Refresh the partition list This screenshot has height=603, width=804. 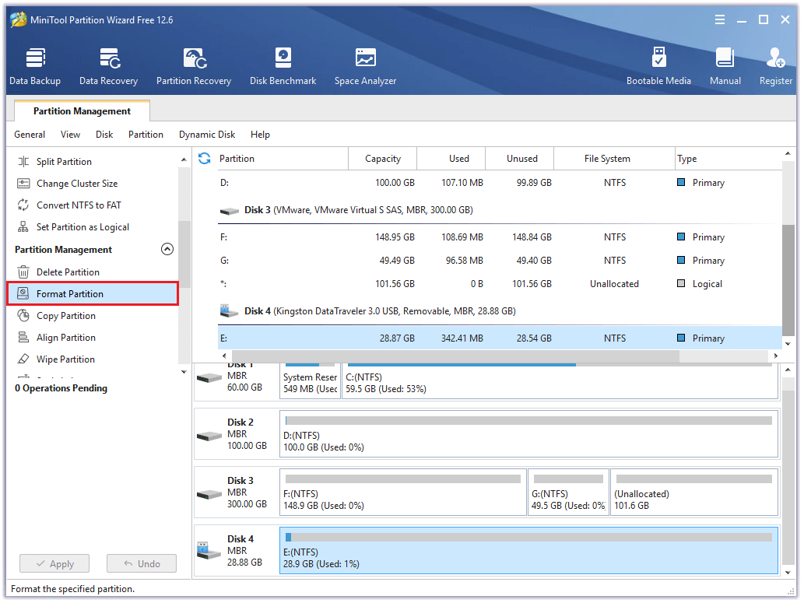[205, 159]
